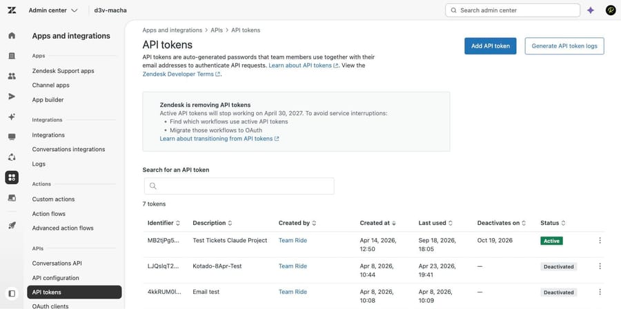The width and height of the screenshot is (621, 309).
Task: Open the Workspaces monitor icon in rail
Action: pyautogui.click(x=12, y=137)
